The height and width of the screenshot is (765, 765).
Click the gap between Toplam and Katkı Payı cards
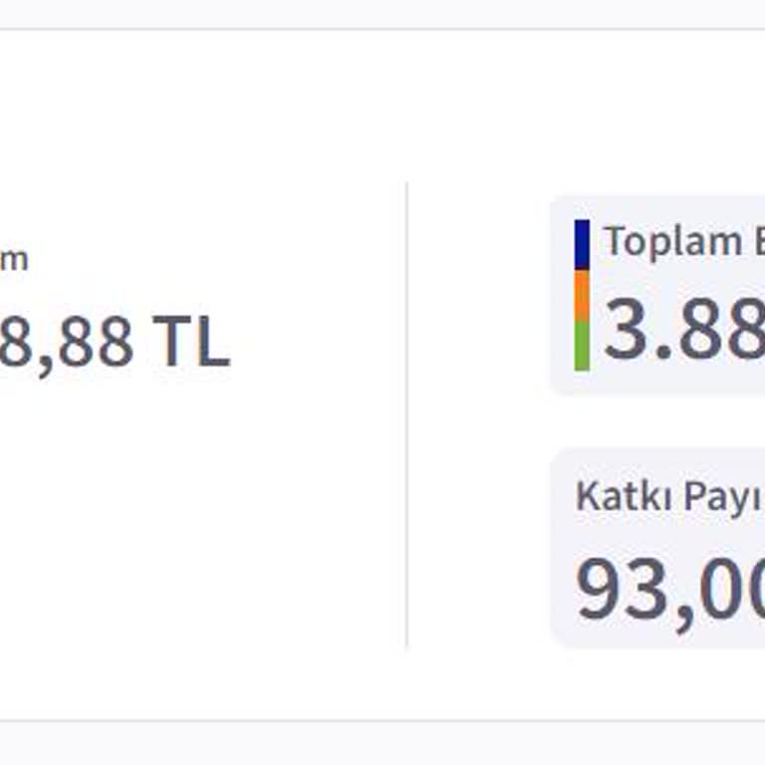[x=657, y=421]
